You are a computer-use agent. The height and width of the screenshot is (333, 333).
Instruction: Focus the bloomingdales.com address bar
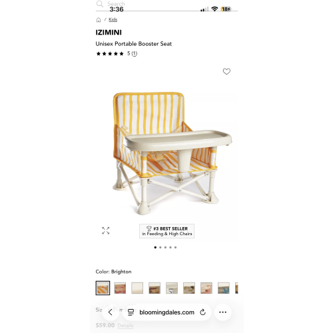point(166,312)
